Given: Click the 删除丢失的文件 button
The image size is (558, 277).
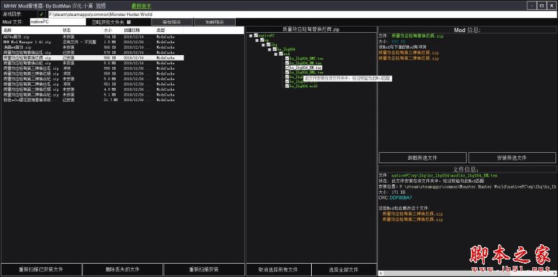Looking at the screenshot, I should click(123, 269).
